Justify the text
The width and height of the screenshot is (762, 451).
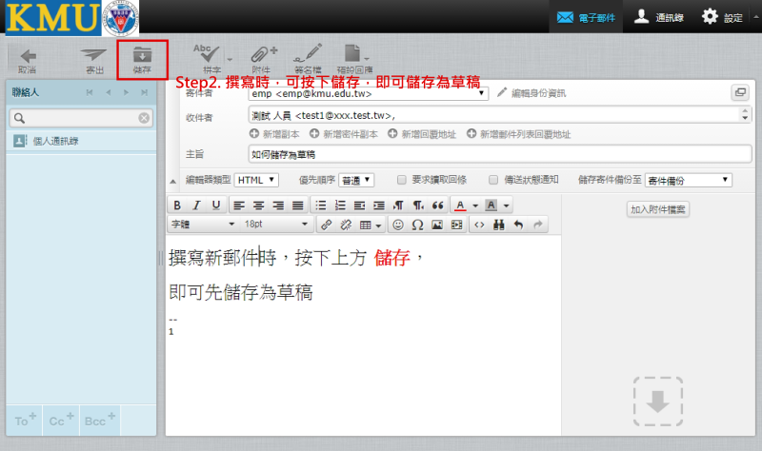[x=298, y=206]
